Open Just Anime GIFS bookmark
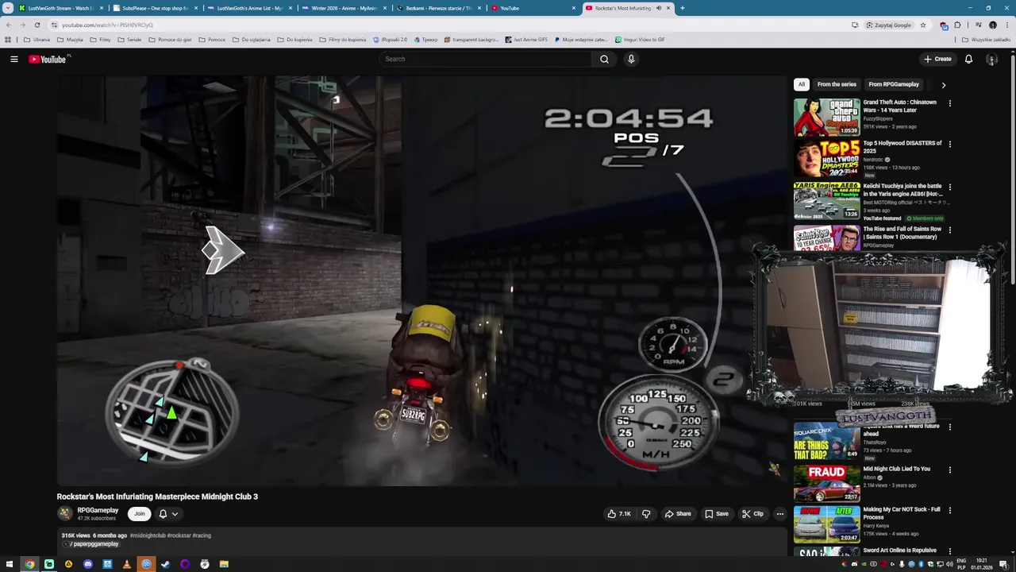 point(526,39)
